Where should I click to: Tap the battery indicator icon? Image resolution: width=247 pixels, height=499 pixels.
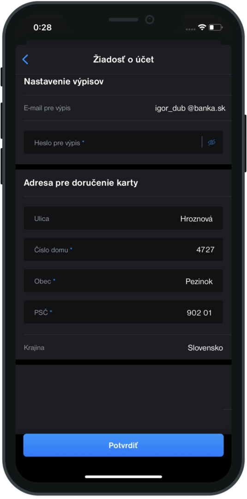tap(215, 27)
